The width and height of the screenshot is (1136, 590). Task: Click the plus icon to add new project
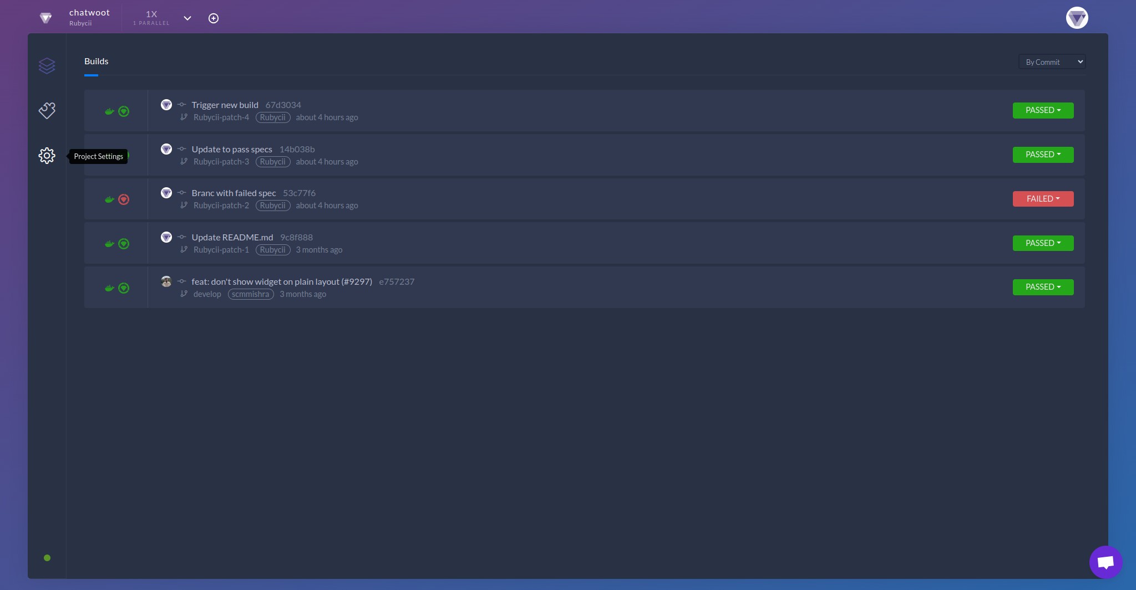pos(214,18)
